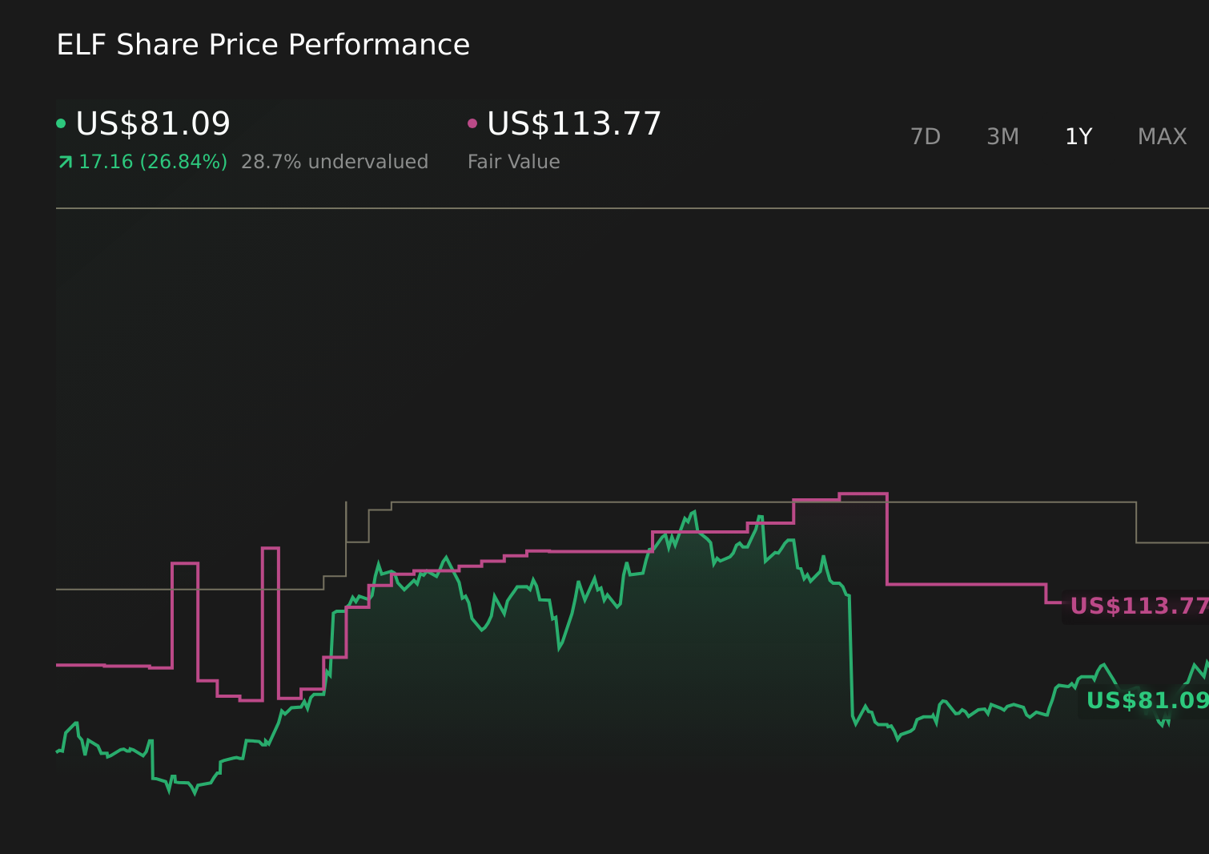Click the green upward trend arrow icon
The width and height of the screenshot is (1209, 854).
(x=64, y=161)
